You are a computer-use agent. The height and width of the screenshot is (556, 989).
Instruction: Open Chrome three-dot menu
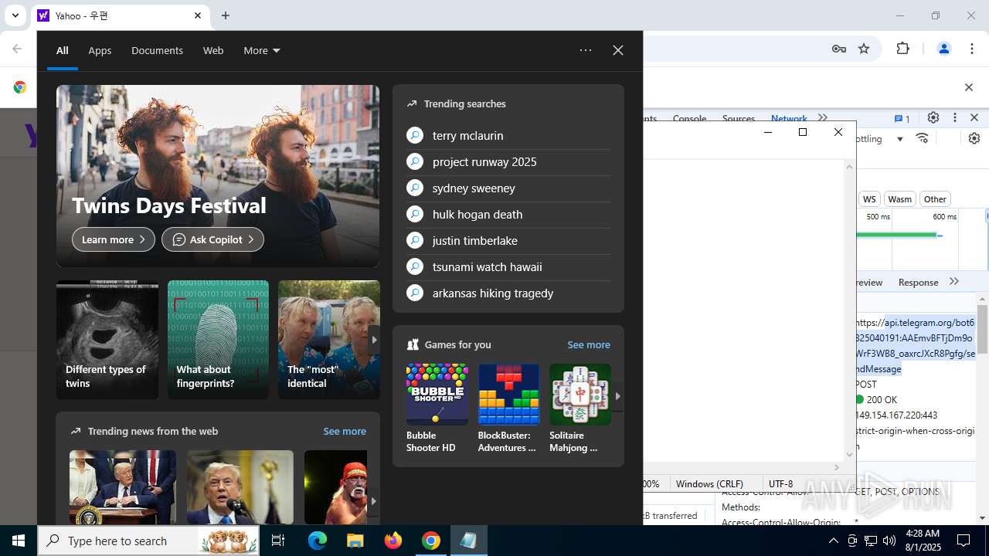[971, 49]
